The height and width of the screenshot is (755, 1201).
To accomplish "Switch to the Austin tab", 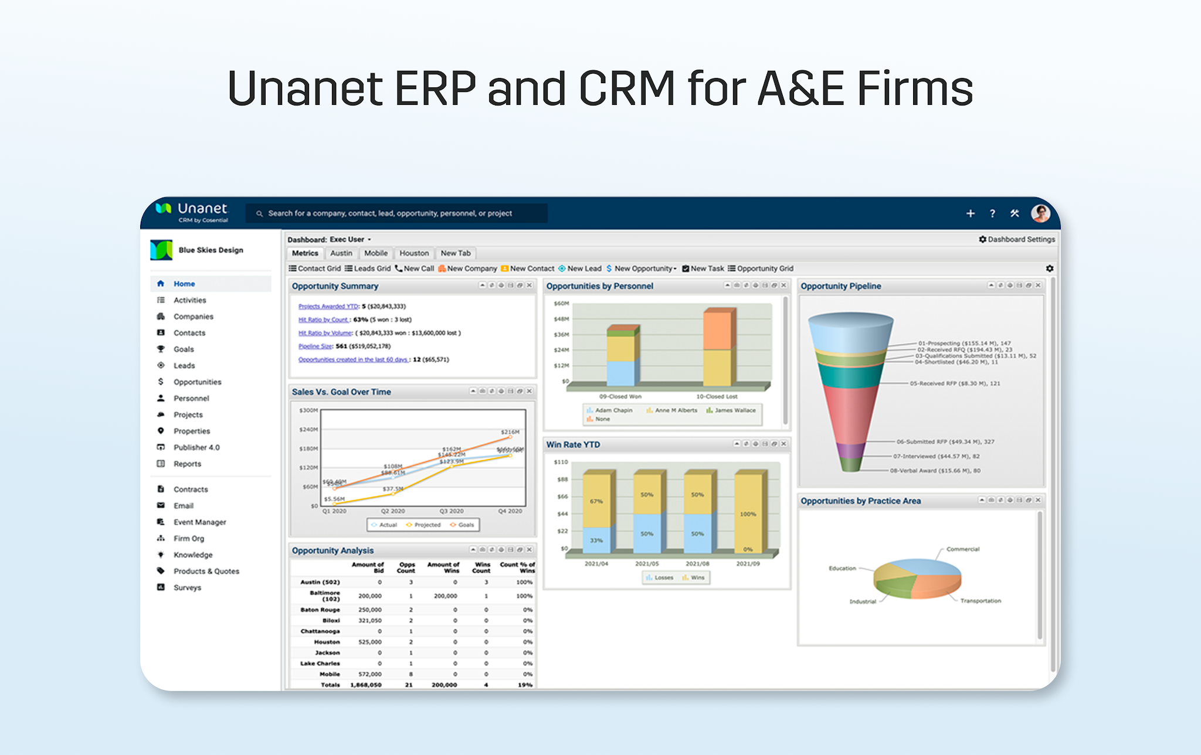I will point(341,253).
